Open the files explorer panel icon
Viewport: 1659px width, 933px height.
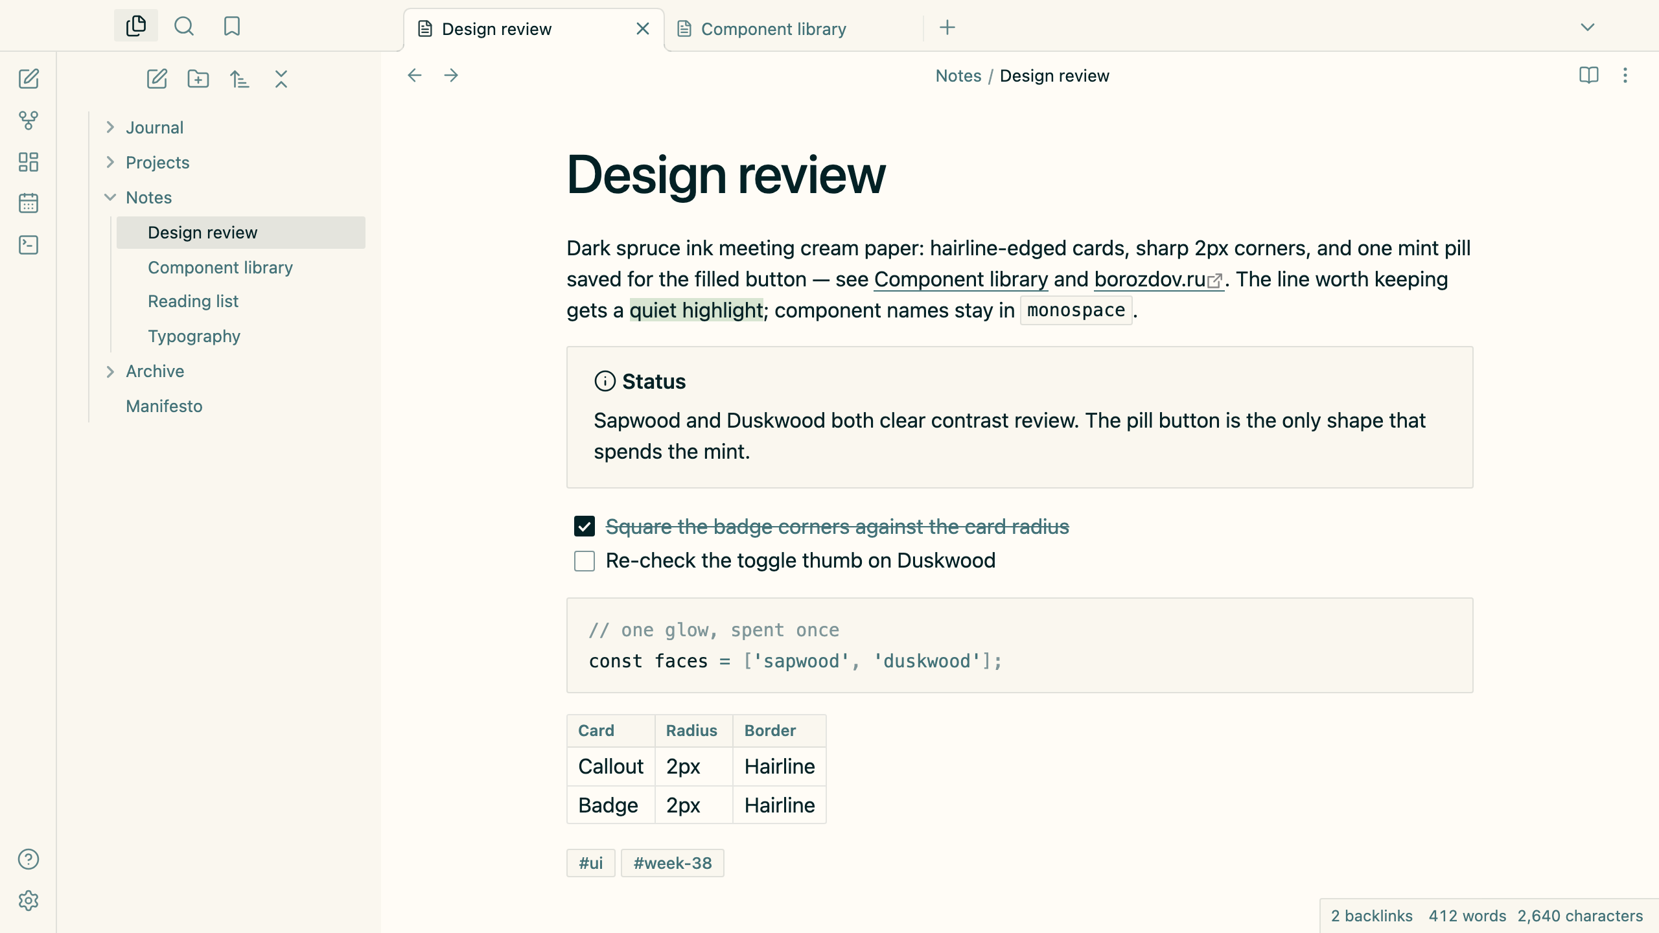[136, 26]
